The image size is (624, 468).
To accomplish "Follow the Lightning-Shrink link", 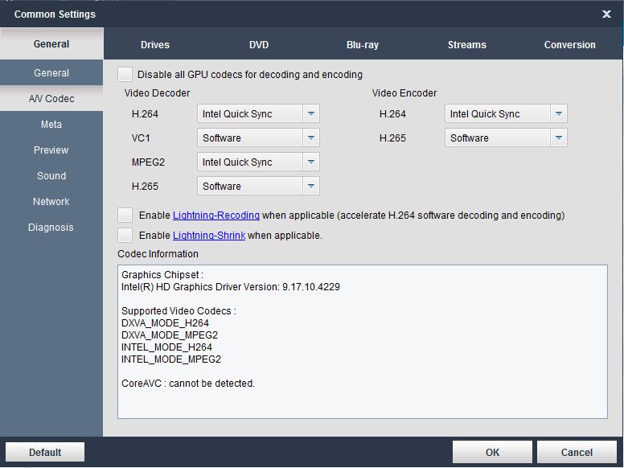I will coord(209,236).
